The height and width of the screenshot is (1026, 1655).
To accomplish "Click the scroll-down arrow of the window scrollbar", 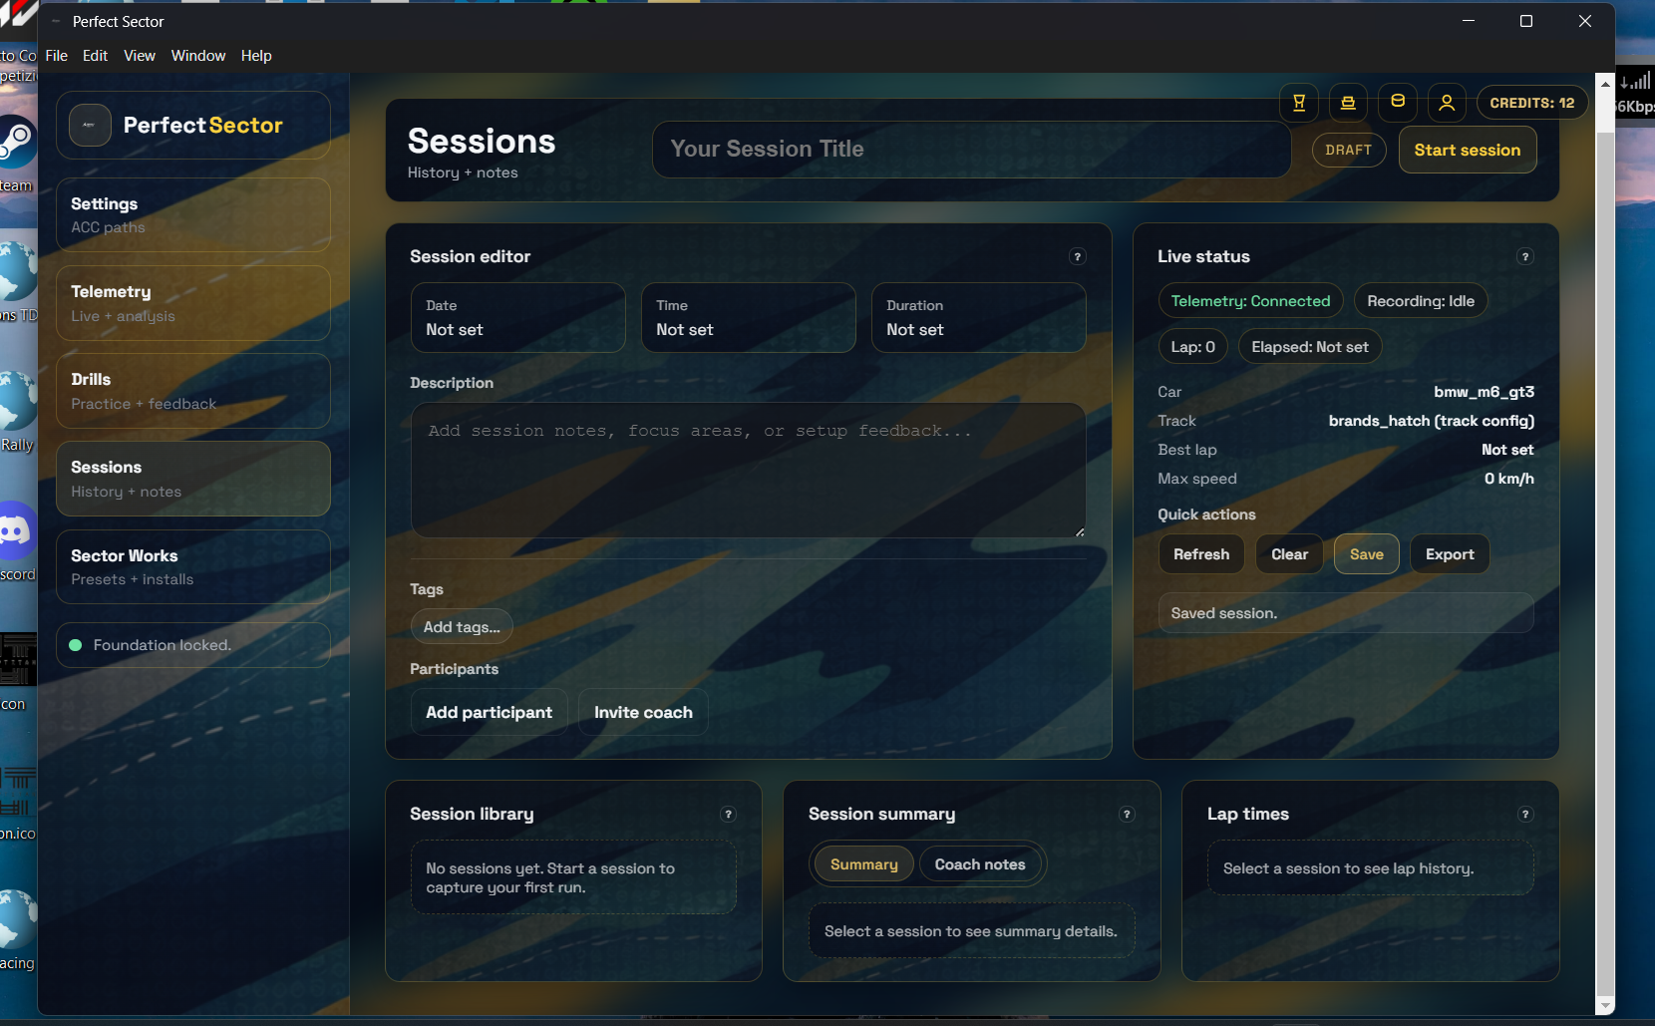I will click(x=1605, y=1005).
